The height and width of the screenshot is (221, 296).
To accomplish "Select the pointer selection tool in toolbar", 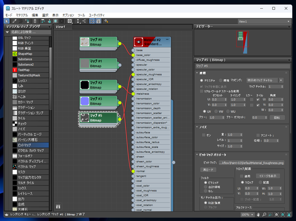I will [7, 21].
